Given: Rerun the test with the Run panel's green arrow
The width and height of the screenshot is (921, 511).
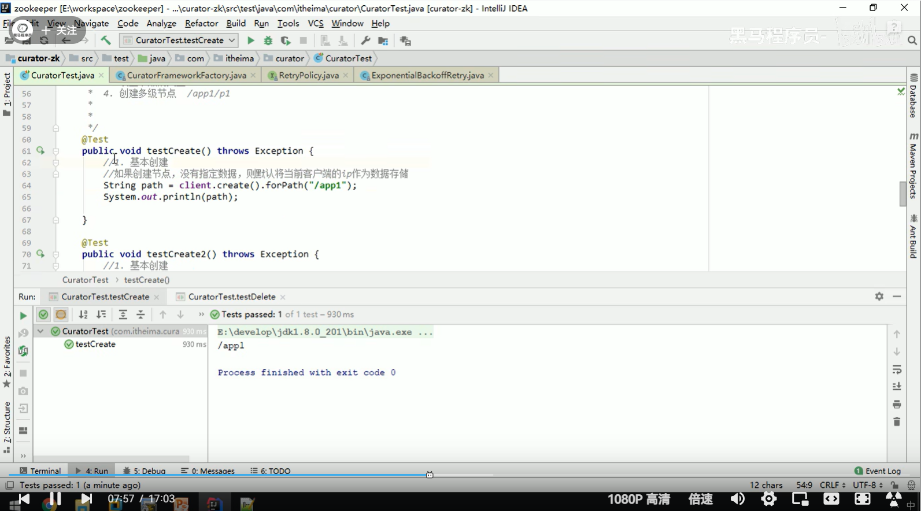Looking at the screenshot, I should 23,316.
